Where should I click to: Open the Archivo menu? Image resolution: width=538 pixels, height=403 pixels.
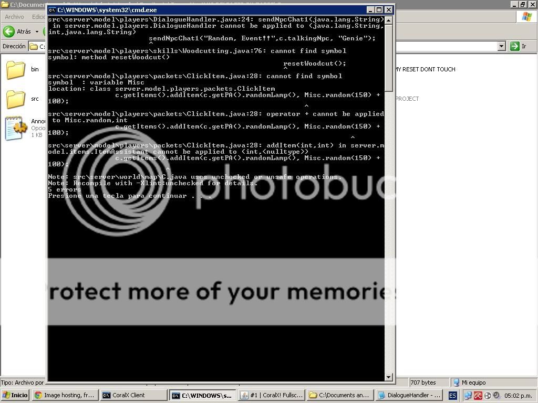point(14,17)
